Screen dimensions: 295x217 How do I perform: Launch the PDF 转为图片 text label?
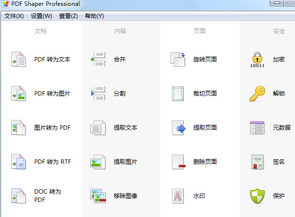point(52,94)
